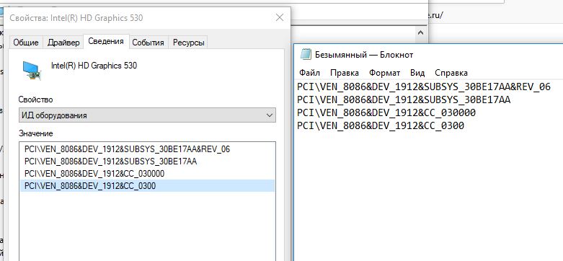Click Notepad line ending with SUBSYS_30BE17AA
This screenshot has width=563, height=261.
(404, 99)
